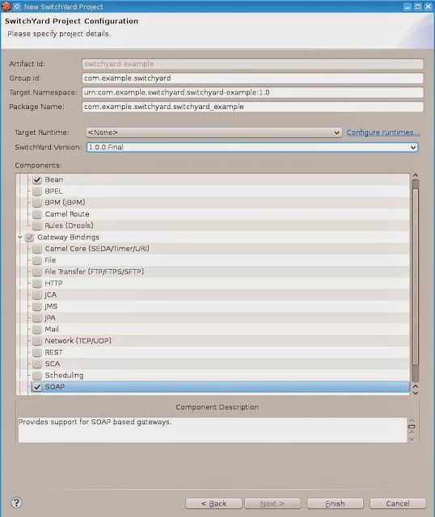The height and width of the screenshot is (517, 435).
Task: Click the SwitchYard window title icon
Action: point(6,6)
